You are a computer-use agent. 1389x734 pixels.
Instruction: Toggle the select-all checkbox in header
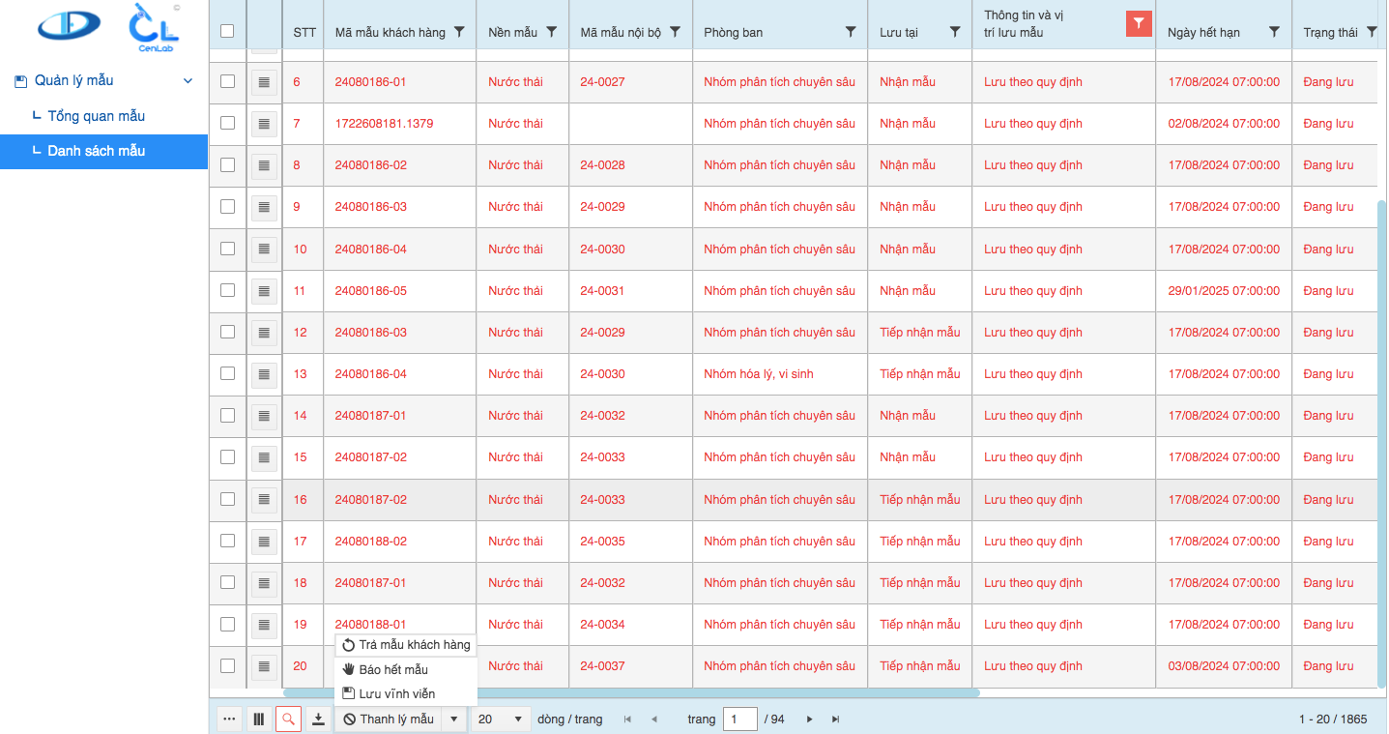click(227, 31)
